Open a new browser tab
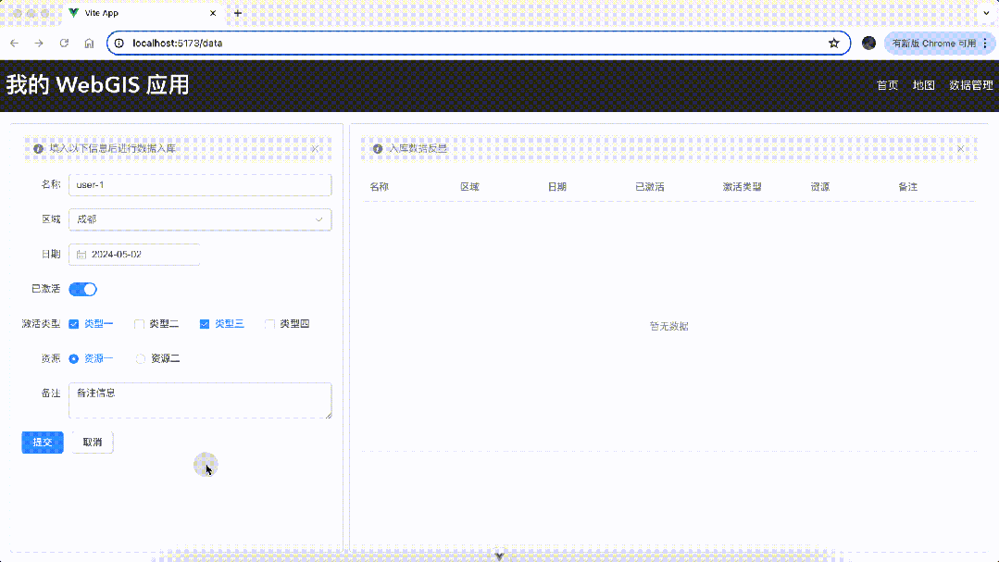999x562 pixels. point(238,13)
